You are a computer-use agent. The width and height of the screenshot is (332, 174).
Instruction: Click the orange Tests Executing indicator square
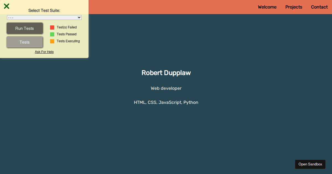[52, 41]
